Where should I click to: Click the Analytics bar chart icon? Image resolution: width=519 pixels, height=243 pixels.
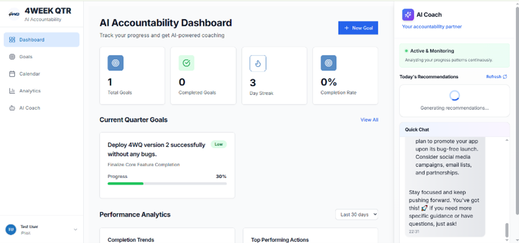pyautogui.click(x=12, y=91)
